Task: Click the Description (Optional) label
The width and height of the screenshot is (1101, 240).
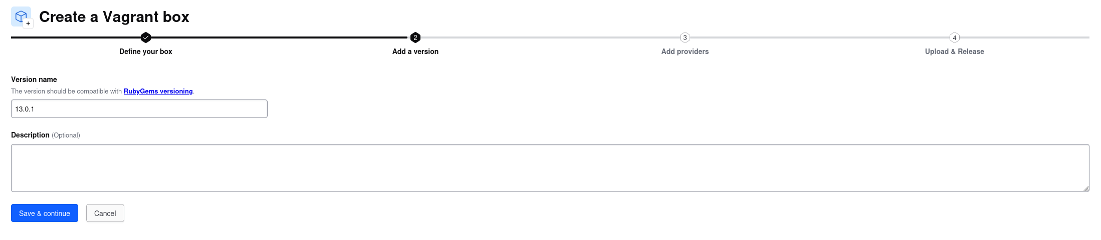Action: pos(46,135)
